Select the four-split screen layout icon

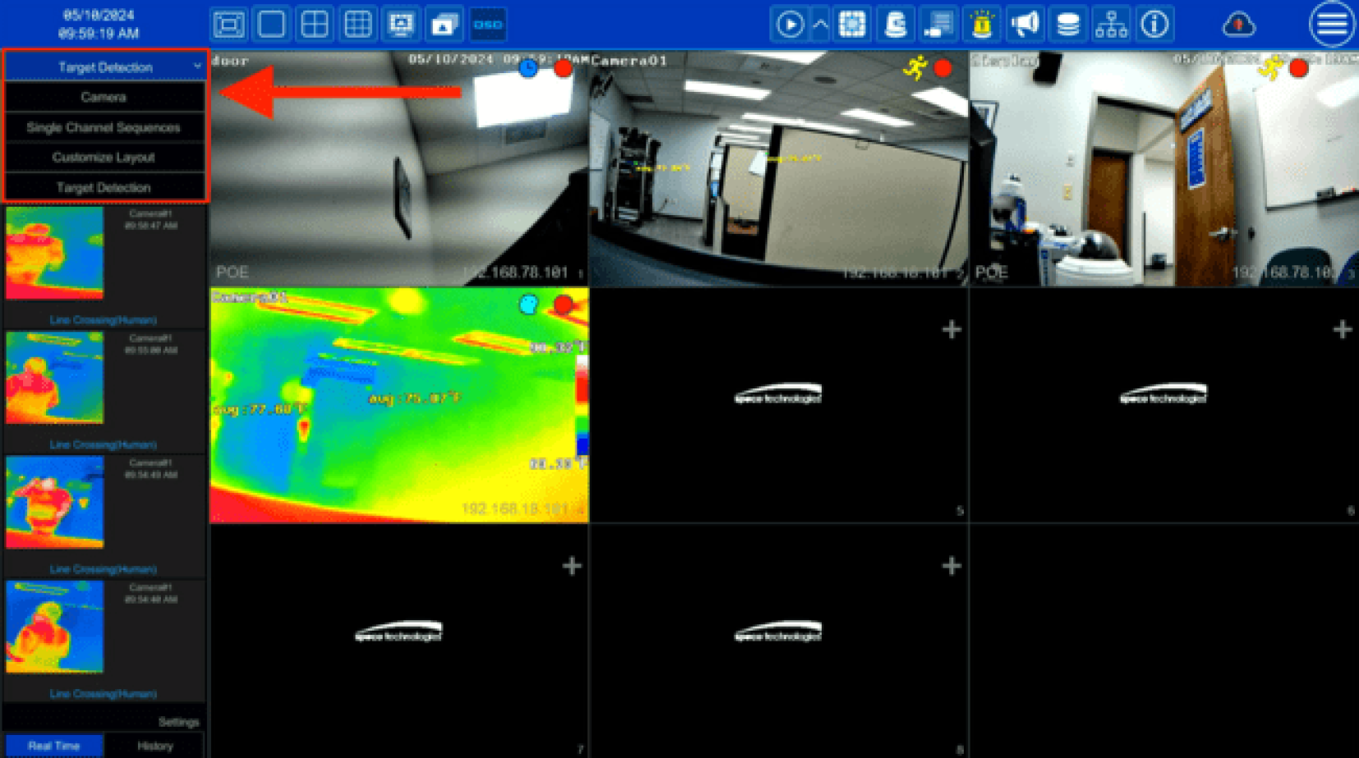(315, 25)
